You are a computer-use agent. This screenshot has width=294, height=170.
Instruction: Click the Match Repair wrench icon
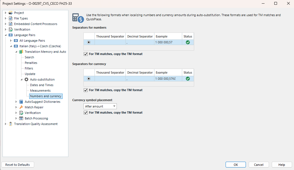[21, 107]
